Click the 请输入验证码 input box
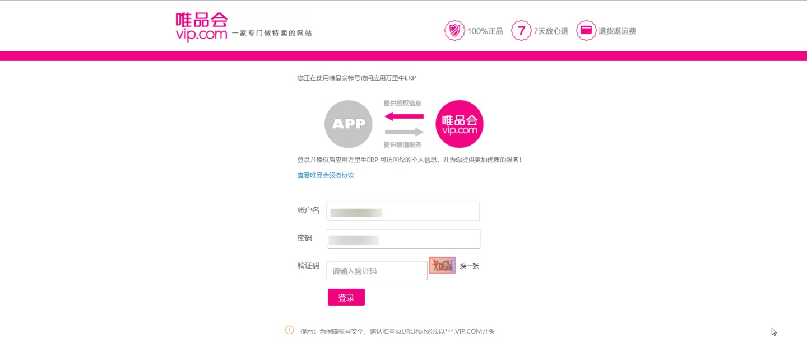Viewport: 807px width, 356px height. [x=377, y=271]
